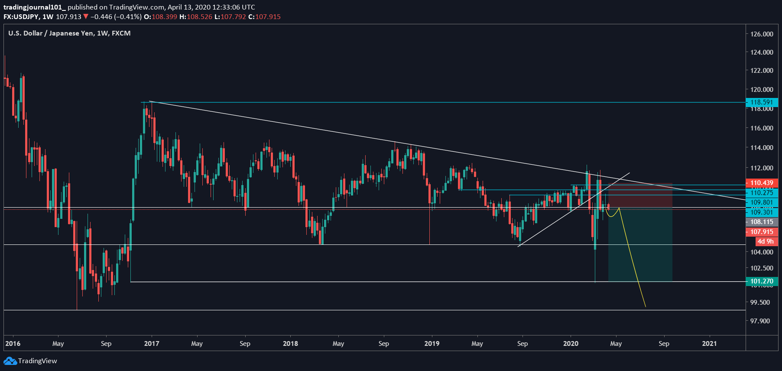Click the 102.500 price axis value
Image resolution: width=782 pixels, height=371 pixels.
click(762, 268)
